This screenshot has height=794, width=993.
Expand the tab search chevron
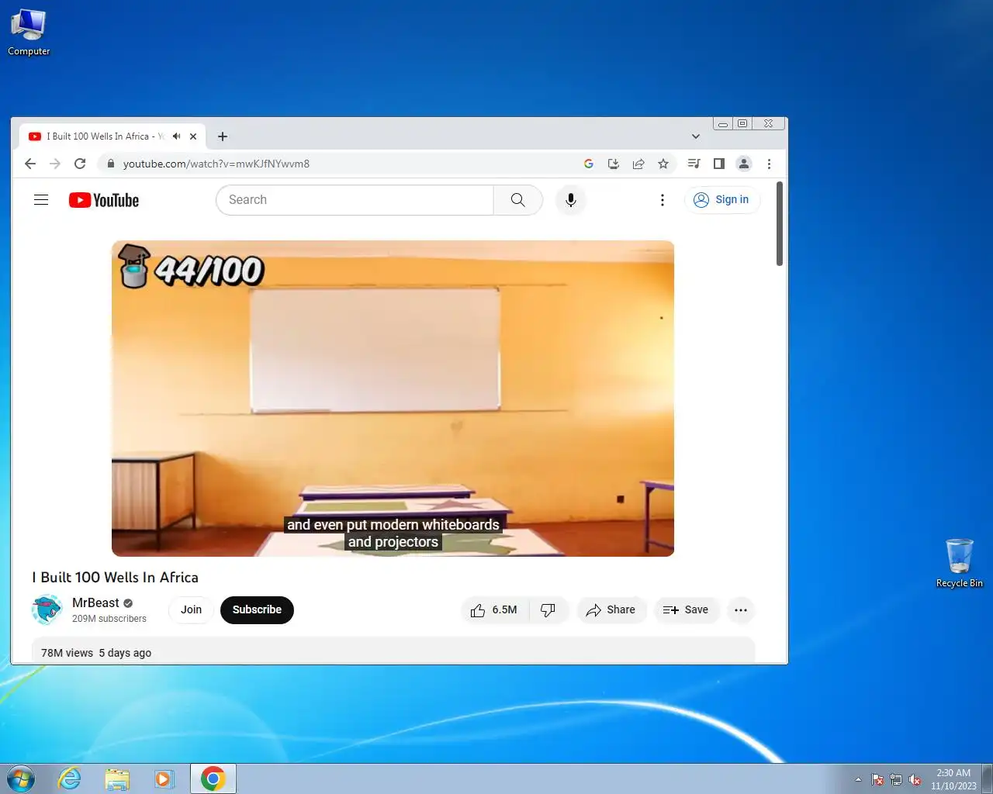tap(696, 136)
